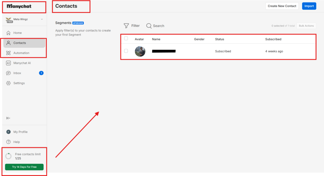This screenshot has height=176, width=324.
Task: Click the Home house icon
Action: click(x=8, y=33)
